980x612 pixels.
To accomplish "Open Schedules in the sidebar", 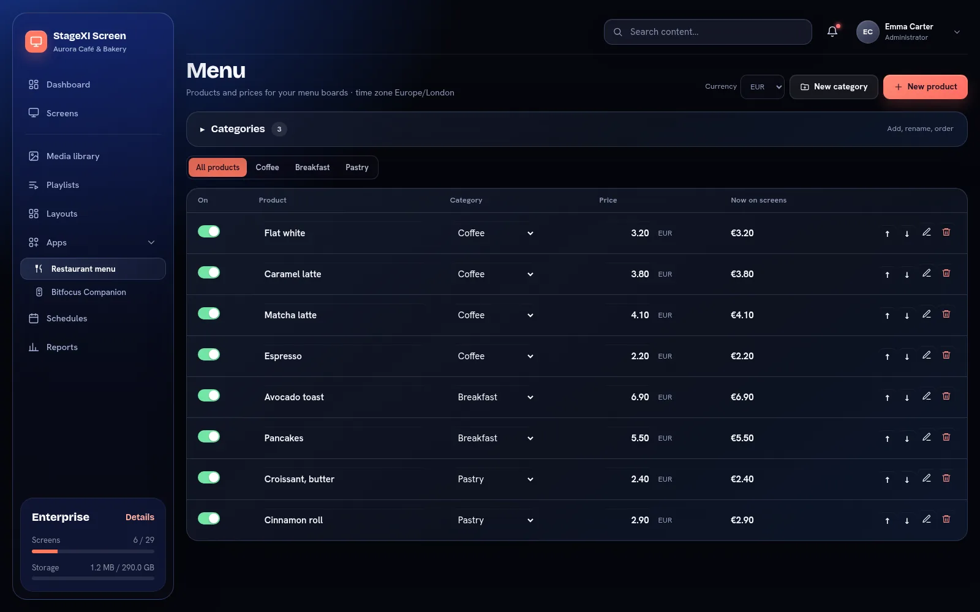I will pos(93,318).
